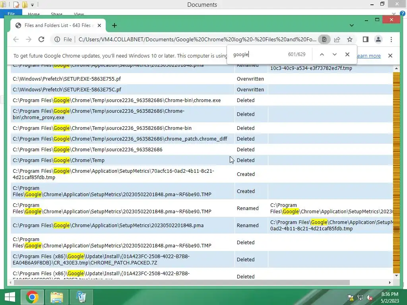Viewport: 407px width, 305px height.
Task: View site information for the File URL
Action: click(57, 39)
